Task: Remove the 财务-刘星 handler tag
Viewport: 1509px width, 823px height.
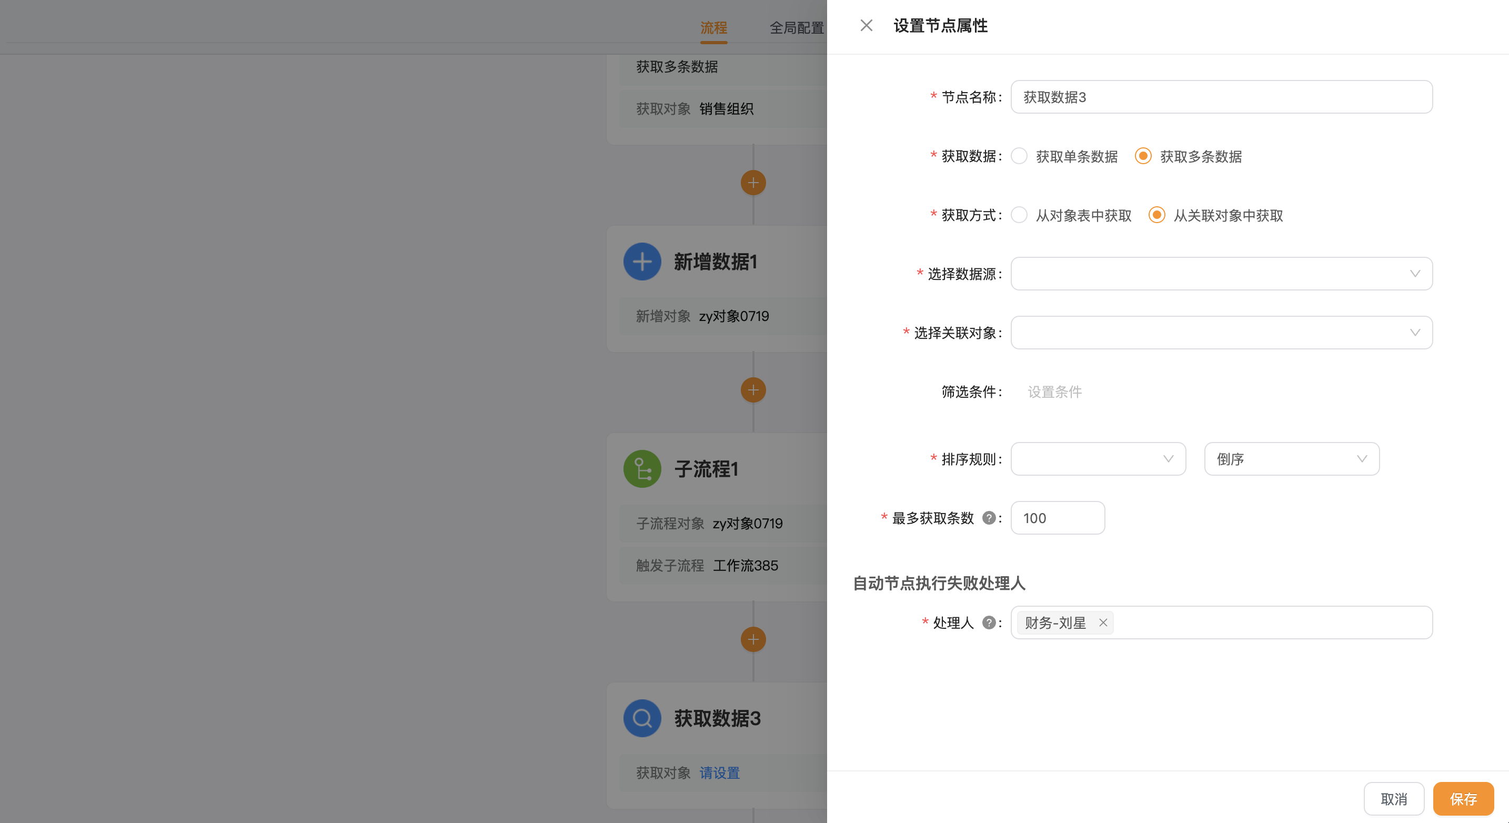Action: pyautogui.click(x=1102, y=623)
